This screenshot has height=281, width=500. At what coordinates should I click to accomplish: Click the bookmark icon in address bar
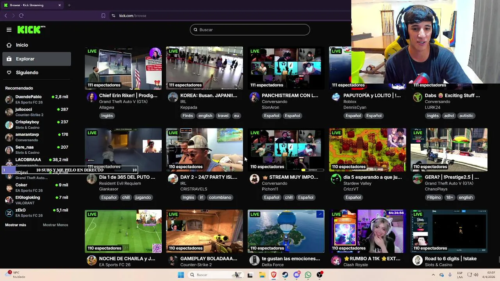pyautogui.click(x=103, y=16)
